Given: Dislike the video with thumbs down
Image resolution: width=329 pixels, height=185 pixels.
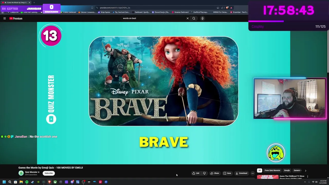Looking at the screenshot, I should tap(204, 173).
